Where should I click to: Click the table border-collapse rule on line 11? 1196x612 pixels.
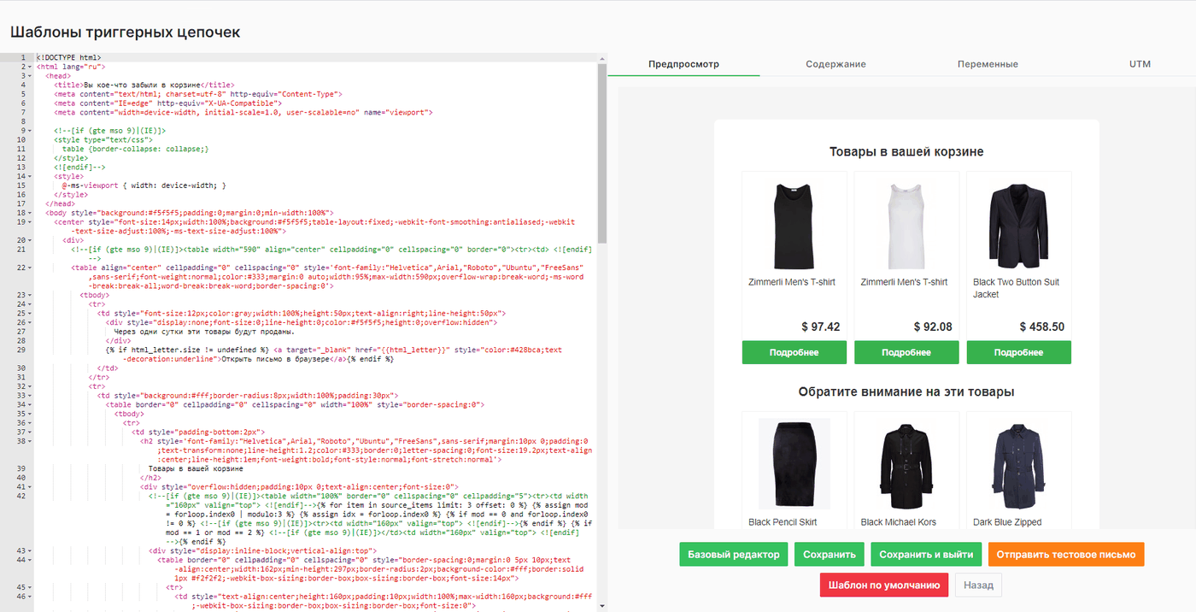(x=135, y=149)
